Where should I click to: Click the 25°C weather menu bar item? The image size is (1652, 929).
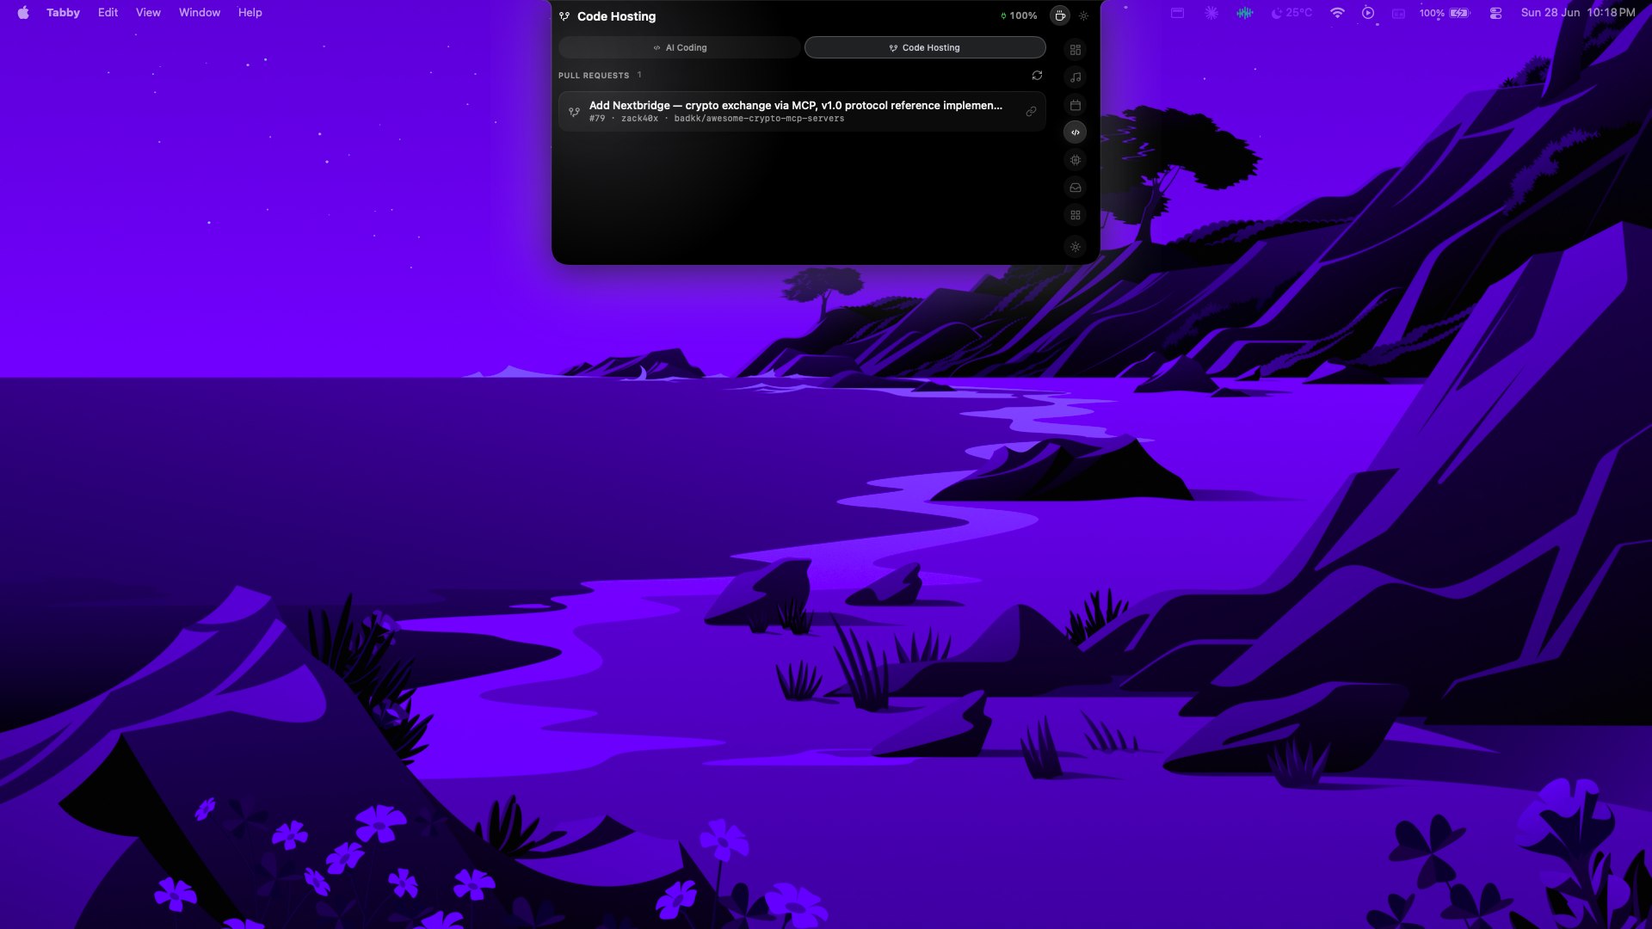(x=1292, y=13)
